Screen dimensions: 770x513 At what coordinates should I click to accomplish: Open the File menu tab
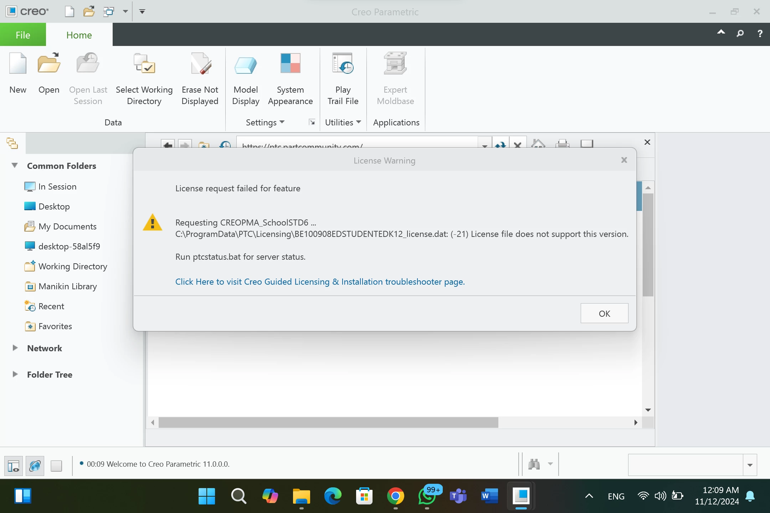(x=23, y=35)
